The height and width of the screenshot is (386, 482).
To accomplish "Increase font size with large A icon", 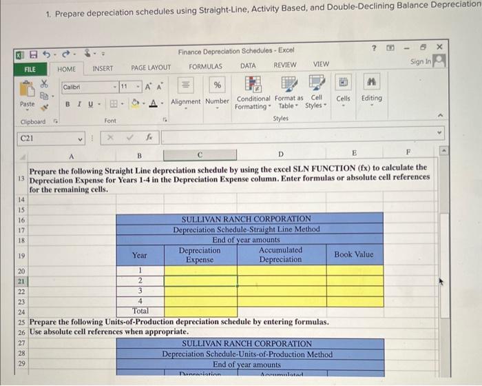I will coord(148,87).
